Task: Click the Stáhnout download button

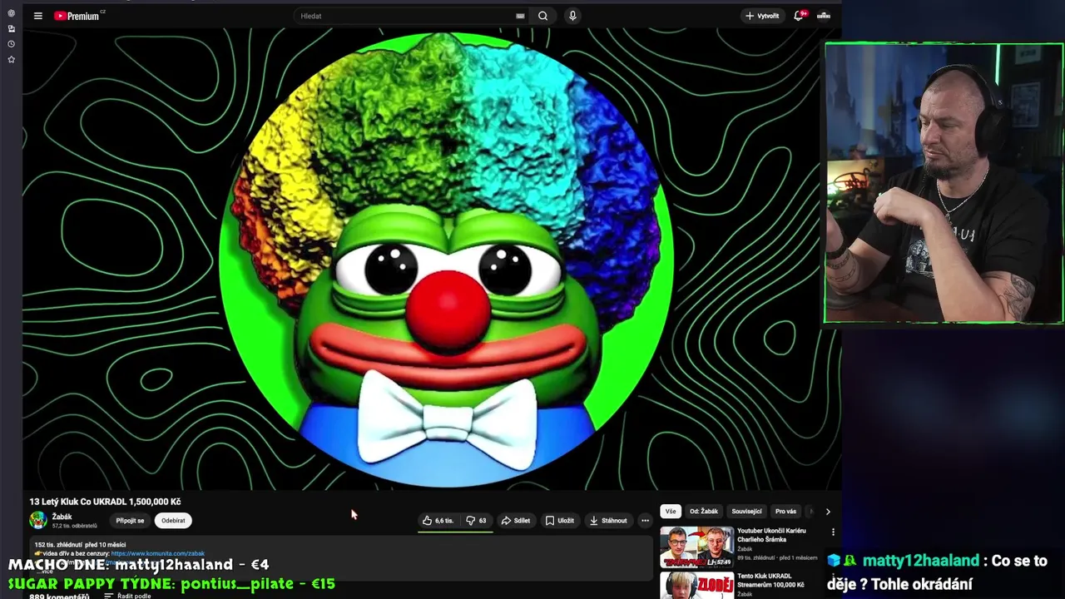Action: (x=607, y=521)
